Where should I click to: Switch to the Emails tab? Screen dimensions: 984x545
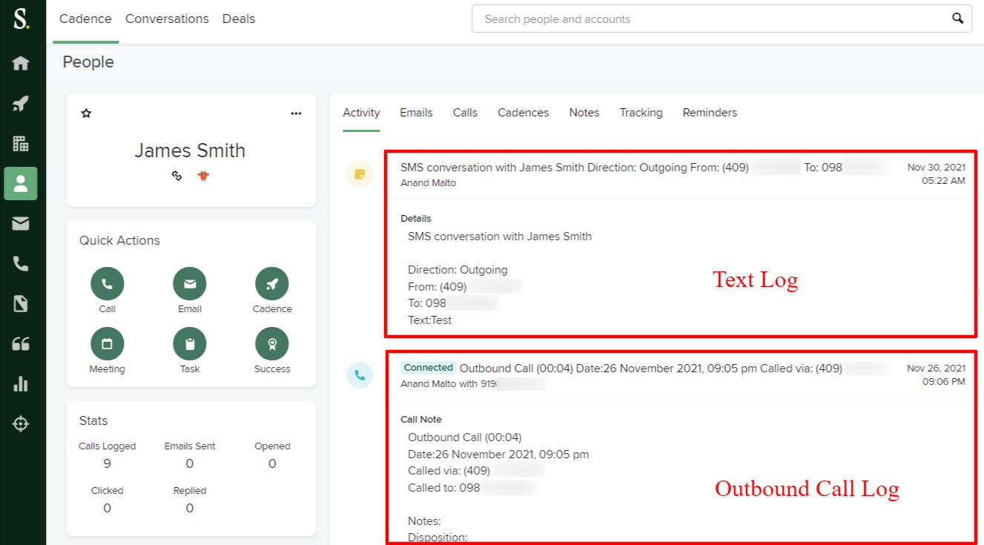point(416,113)
